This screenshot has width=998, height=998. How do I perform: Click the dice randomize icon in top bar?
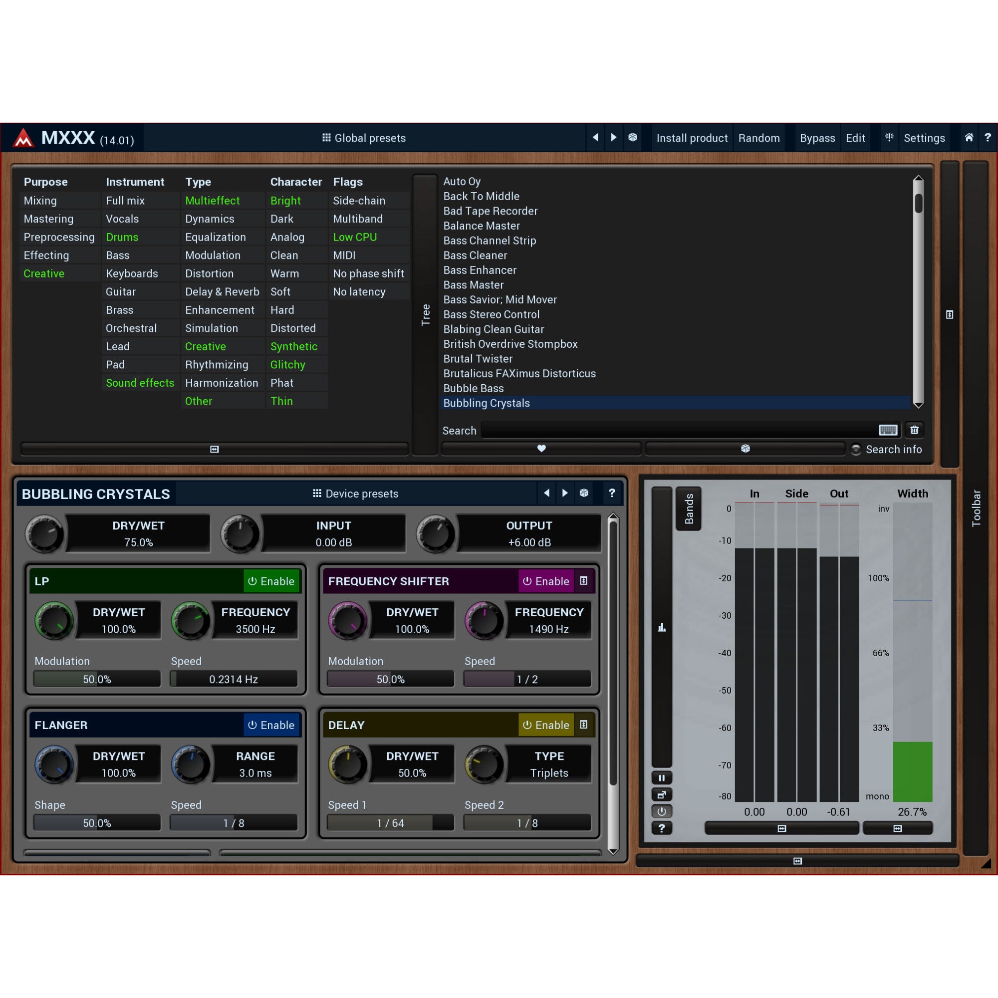point(632,137)
